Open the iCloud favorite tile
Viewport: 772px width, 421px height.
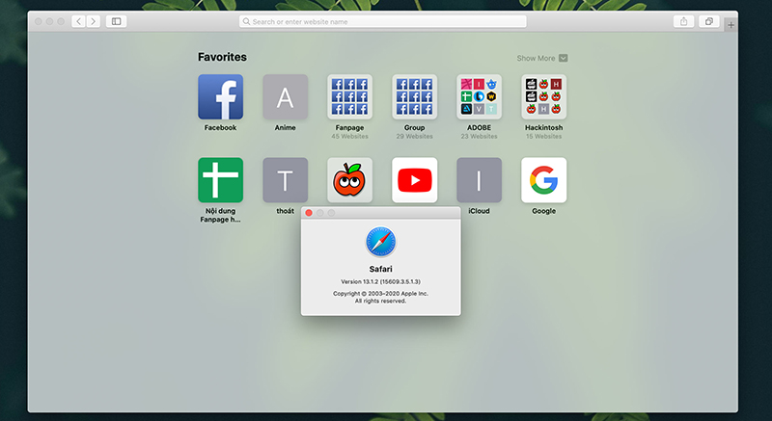(x=479, y=180)
